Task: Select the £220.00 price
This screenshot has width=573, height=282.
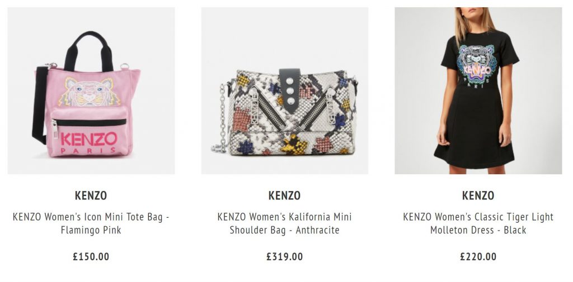Action: [478, 256]
